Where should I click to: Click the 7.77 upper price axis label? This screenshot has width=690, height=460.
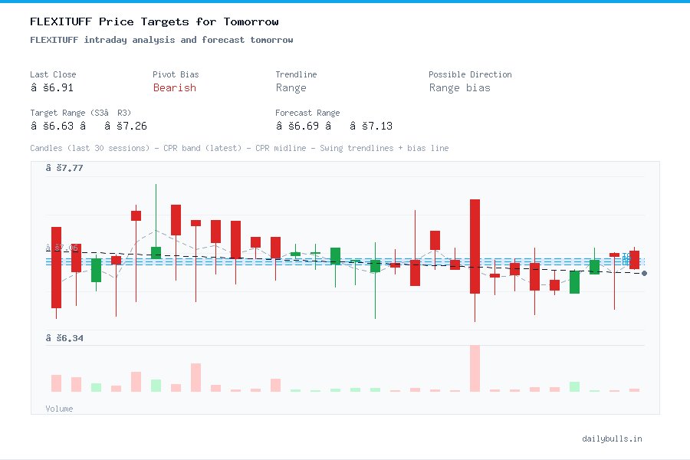64,168
